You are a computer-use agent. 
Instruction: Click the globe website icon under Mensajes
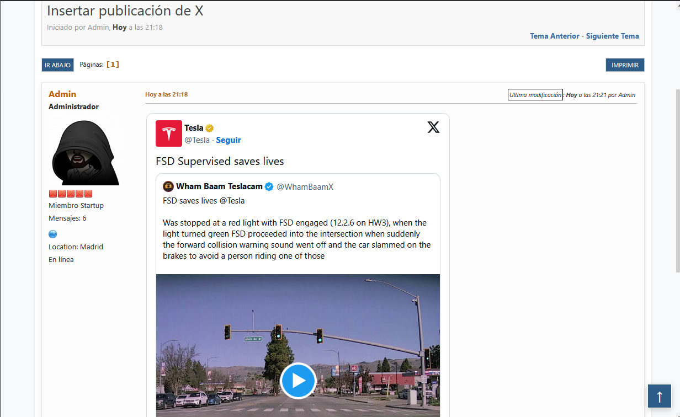(53, 234)
